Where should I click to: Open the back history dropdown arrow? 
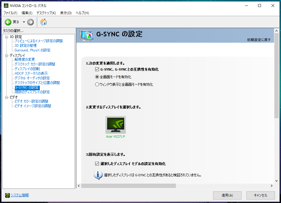24,22
